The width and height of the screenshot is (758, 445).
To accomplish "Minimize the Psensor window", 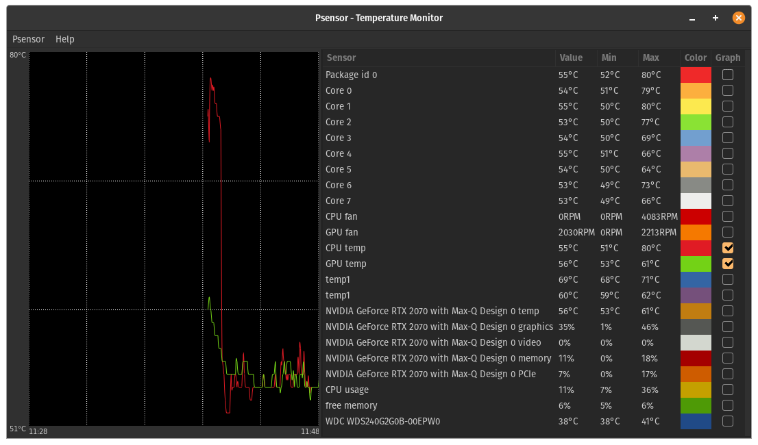I will 693,18.
